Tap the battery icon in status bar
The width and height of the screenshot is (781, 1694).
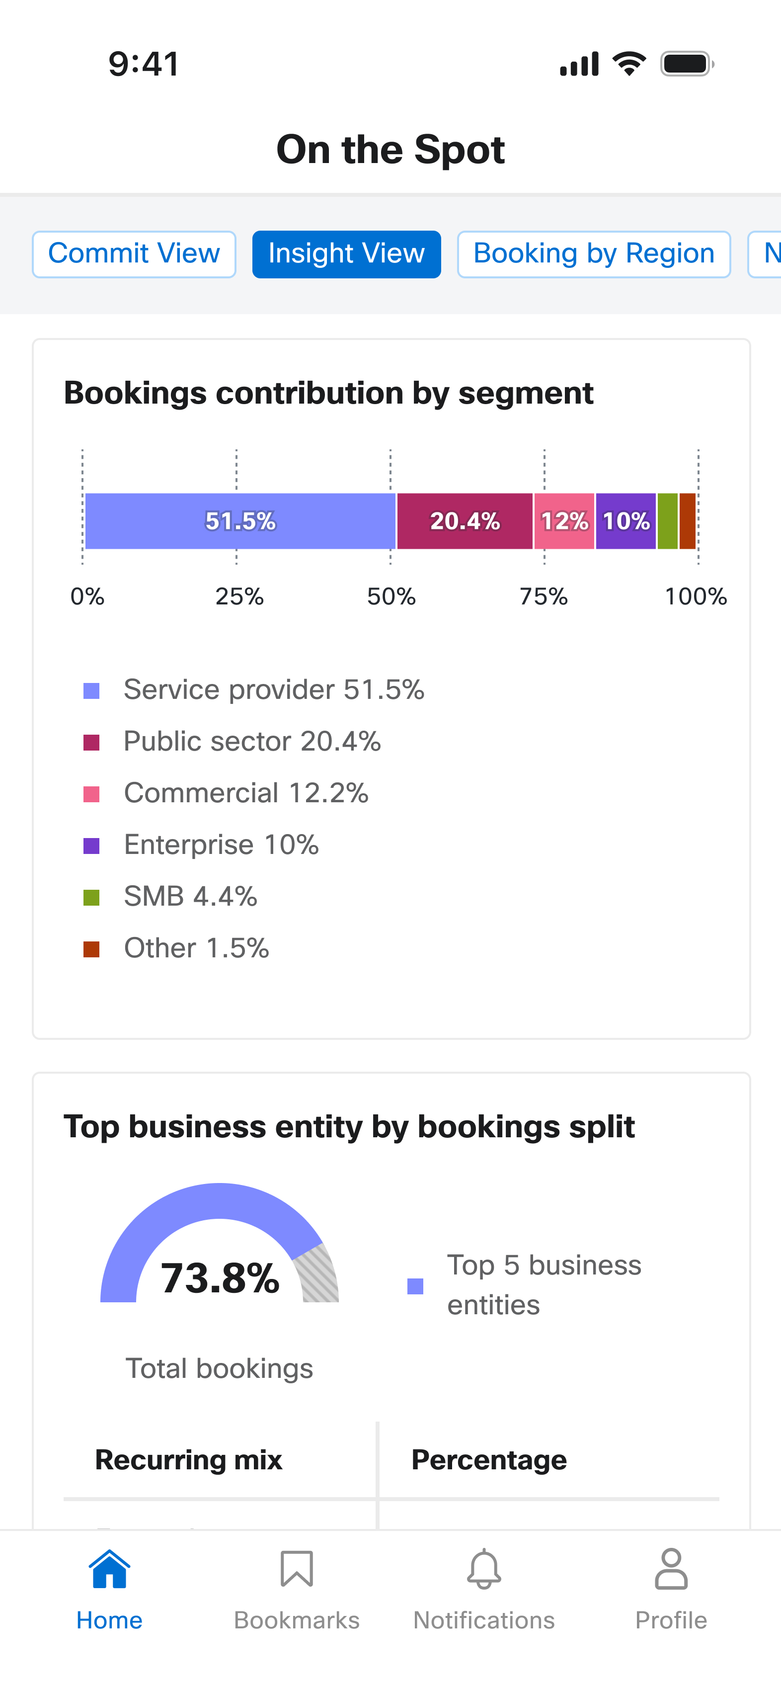(x=687, y=64)
